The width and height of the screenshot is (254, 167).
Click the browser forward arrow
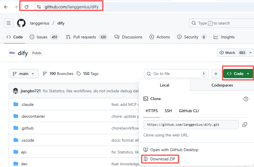pyautogui.click(x=16, y=7)
